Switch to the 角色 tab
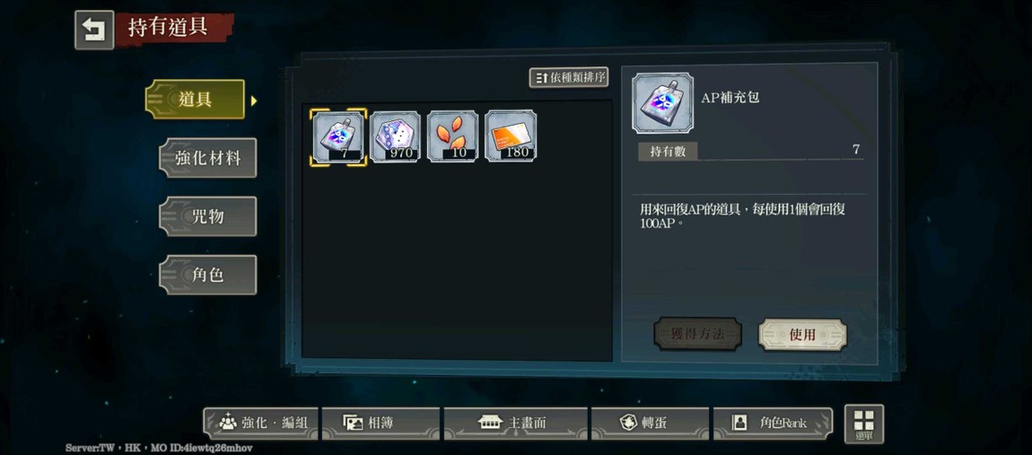1032x455 pixels. 208,275
